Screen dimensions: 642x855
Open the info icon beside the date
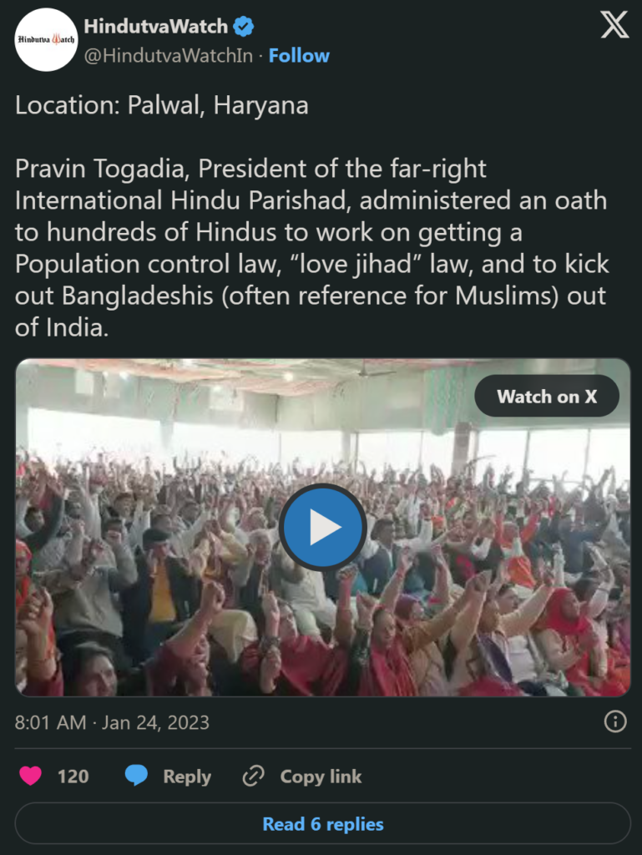pyautogui.click(x=615, y=722)
